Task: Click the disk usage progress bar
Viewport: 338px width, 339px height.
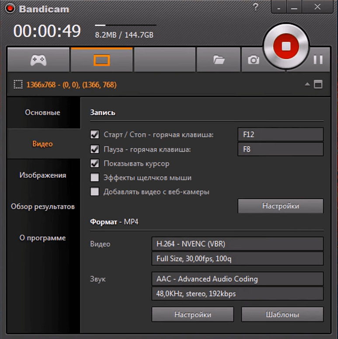Action: coord(125,25)
